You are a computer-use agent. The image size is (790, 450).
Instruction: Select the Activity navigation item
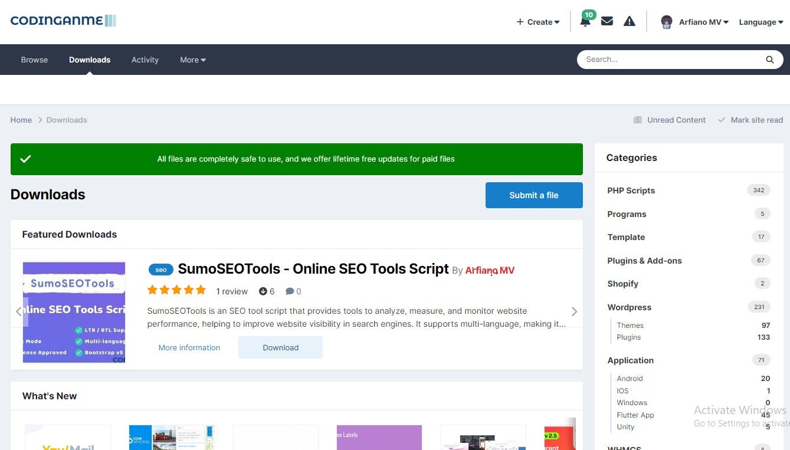click(145, 60)
